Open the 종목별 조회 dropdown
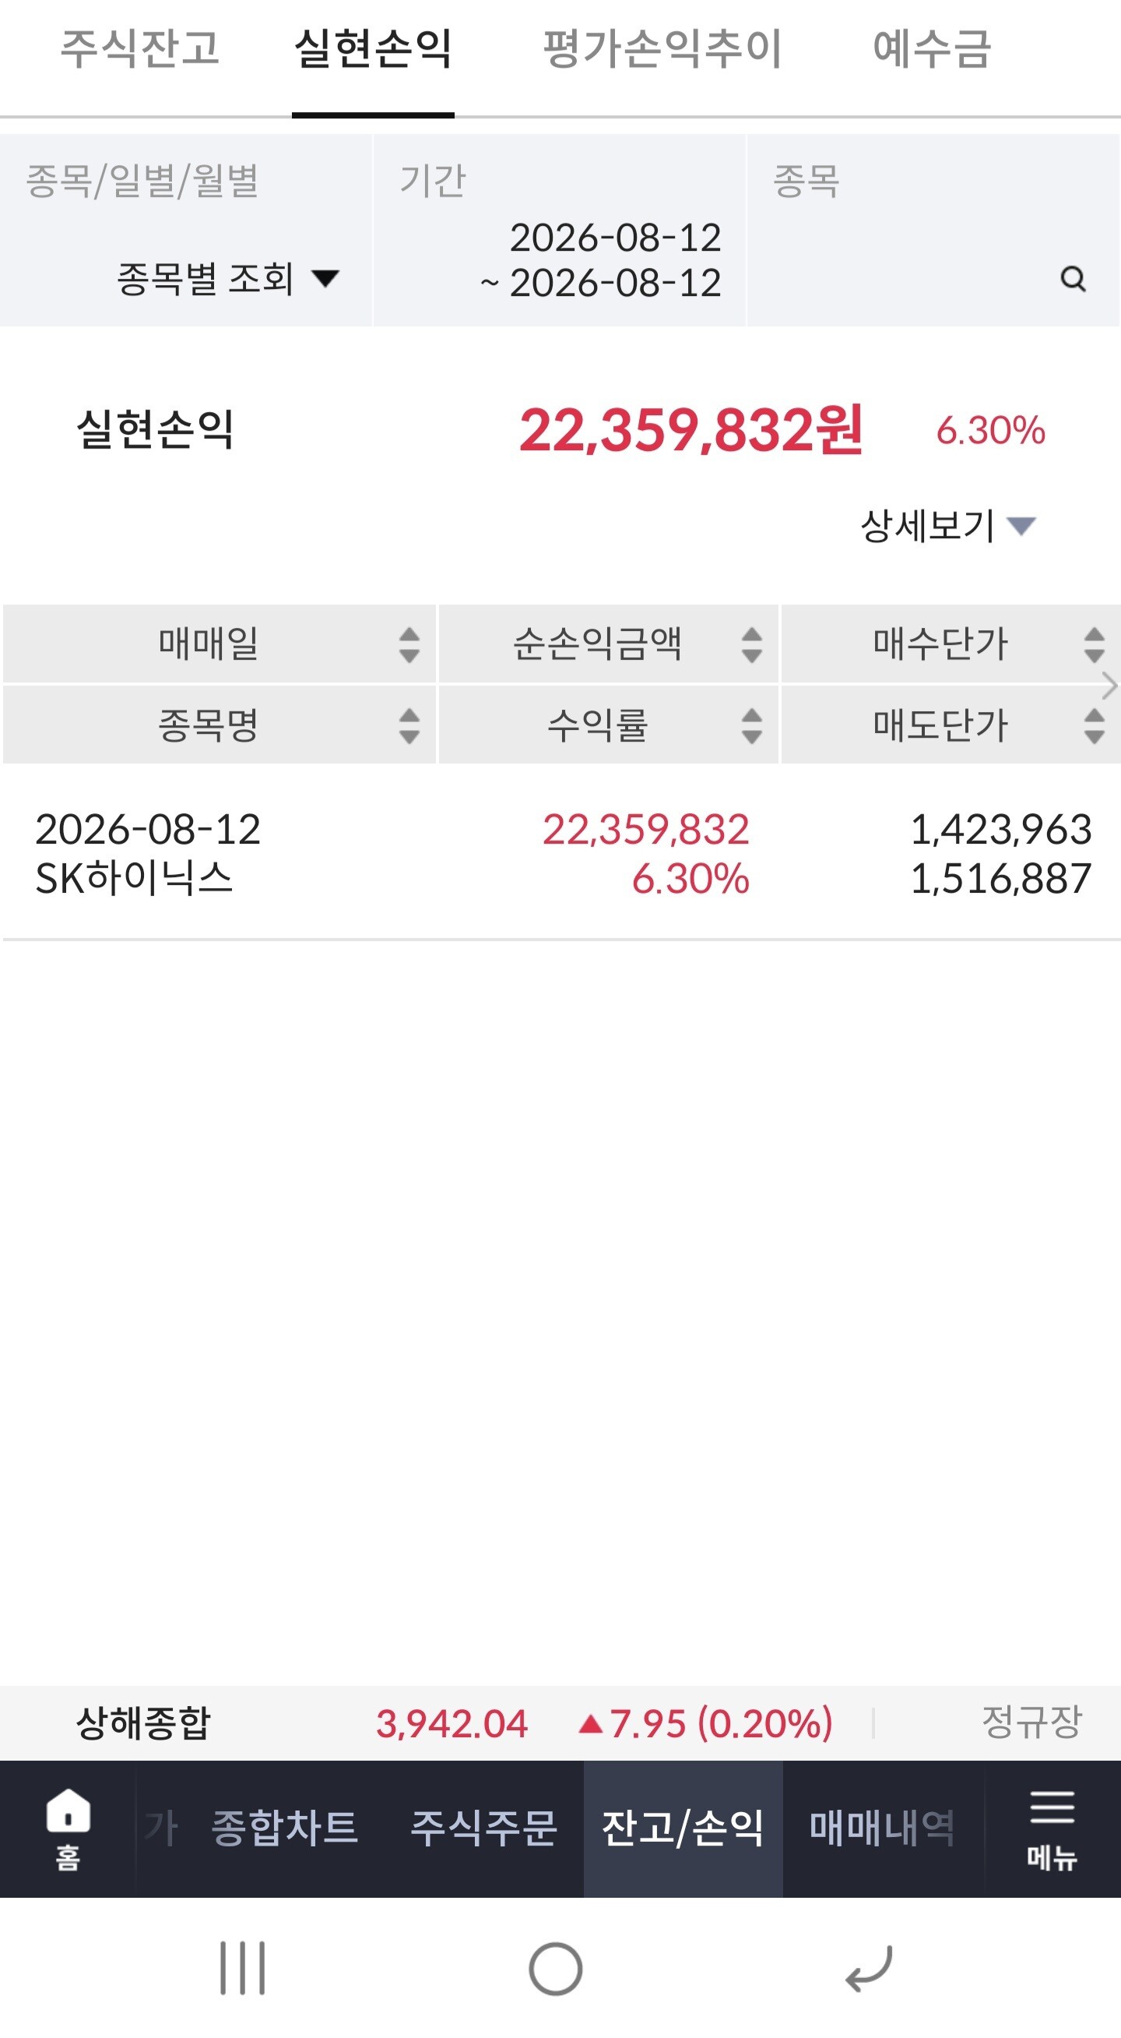The width and height of the screenshot is (1121, 2038). [x=228, y=278]
